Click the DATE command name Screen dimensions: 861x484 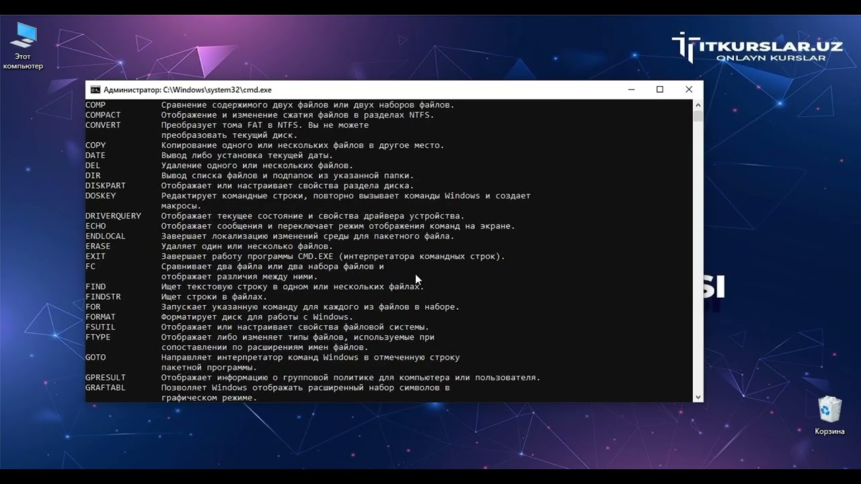(96, 155)
